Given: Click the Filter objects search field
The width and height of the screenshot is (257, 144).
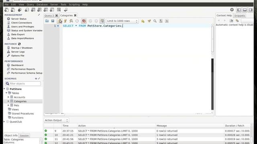Looking at the screenshot, I should [x=23, y=84].
